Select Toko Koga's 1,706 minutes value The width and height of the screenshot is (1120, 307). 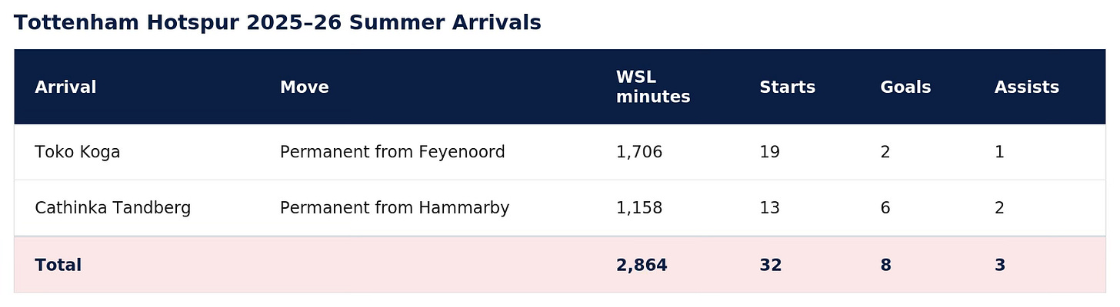coord(638,152)
